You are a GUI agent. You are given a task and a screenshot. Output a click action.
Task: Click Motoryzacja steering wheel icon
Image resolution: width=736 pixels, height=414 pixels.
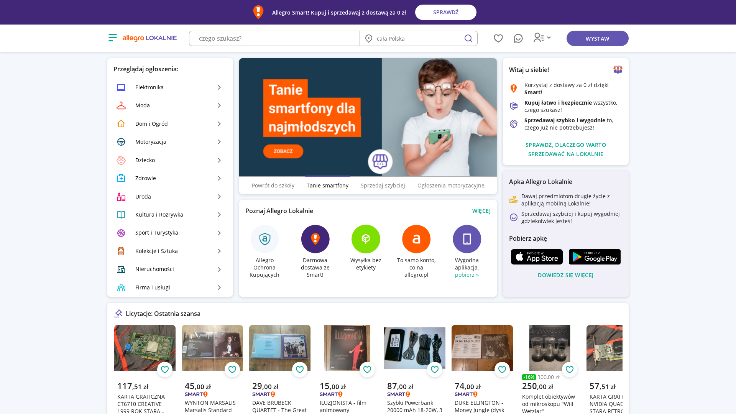(x=121, y=142)
